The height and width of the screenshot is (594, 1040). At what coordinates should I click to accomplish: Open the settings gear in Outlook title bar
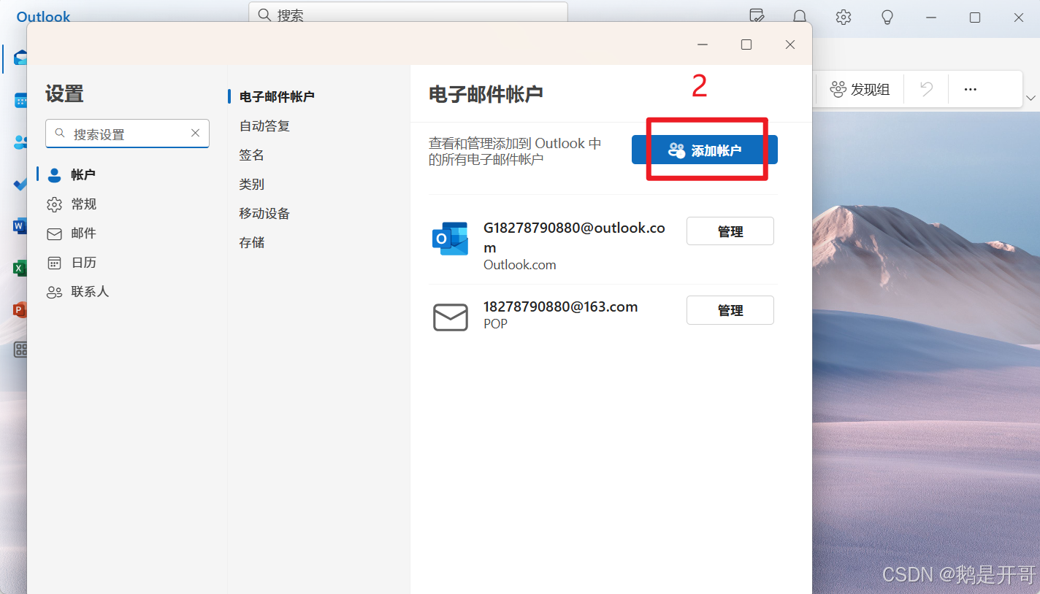(x=844, y=17)
